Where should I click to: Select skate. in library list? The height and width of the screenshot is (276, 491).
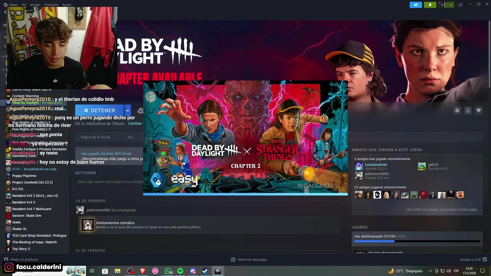coord(16,222)
